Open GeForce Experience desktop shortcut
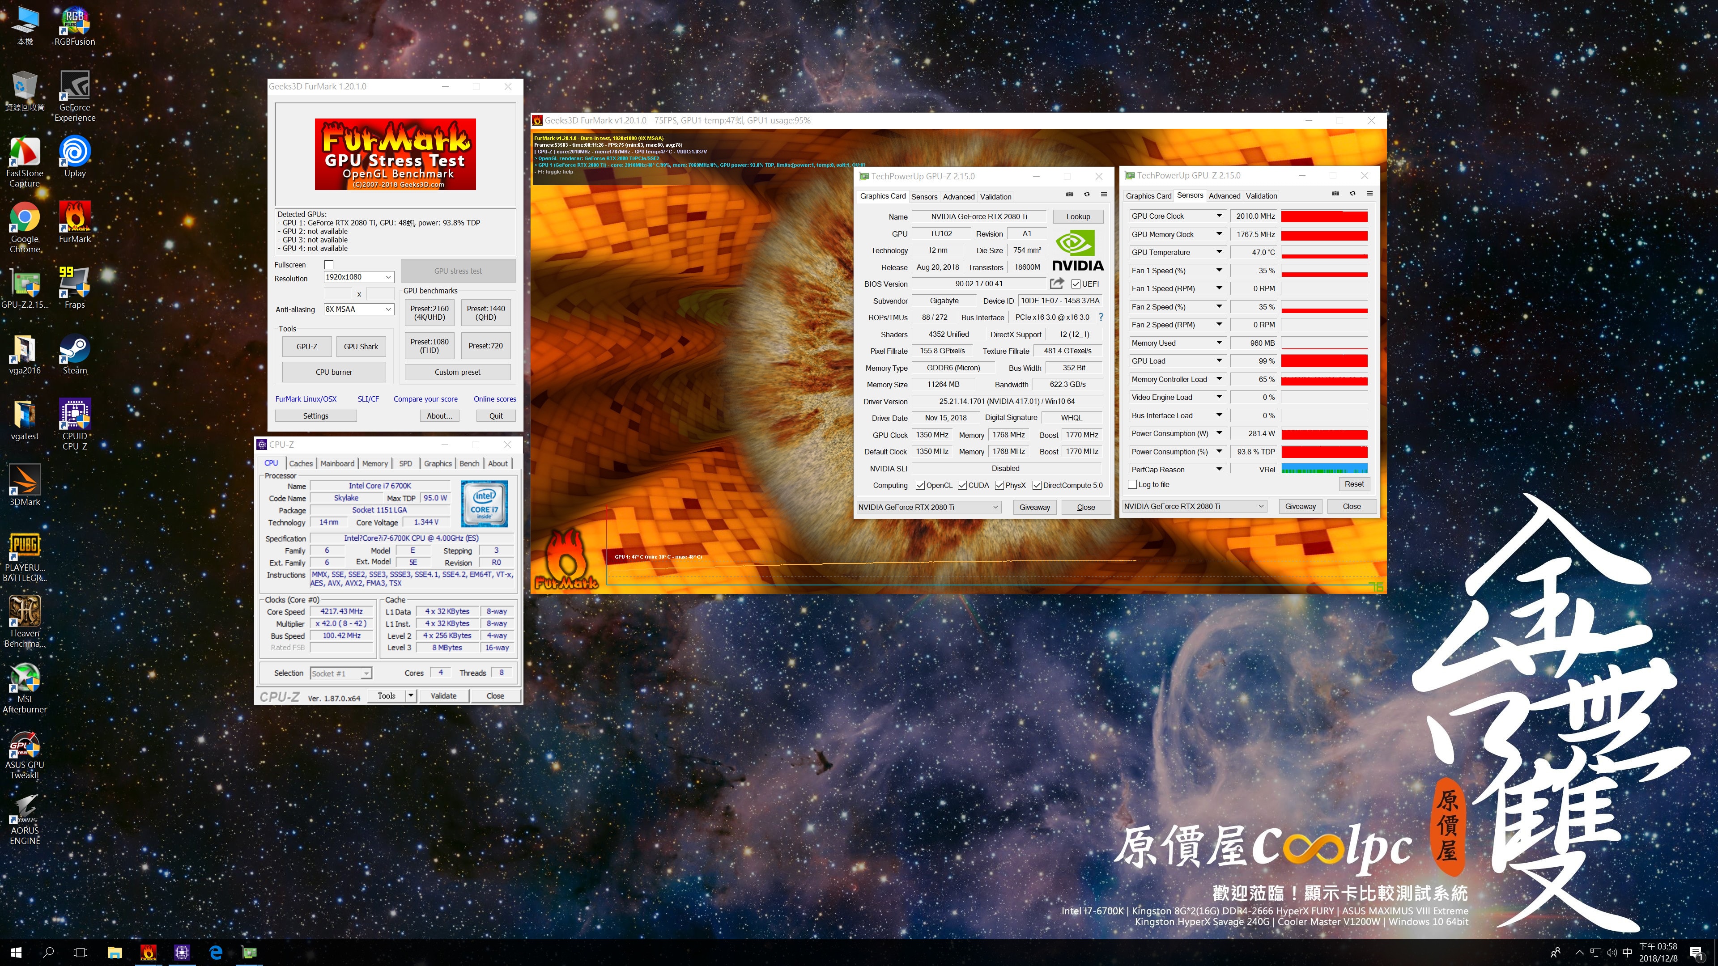Image resolution: width=1718 pixels, height=966 pixels. (x=75, y=96)
